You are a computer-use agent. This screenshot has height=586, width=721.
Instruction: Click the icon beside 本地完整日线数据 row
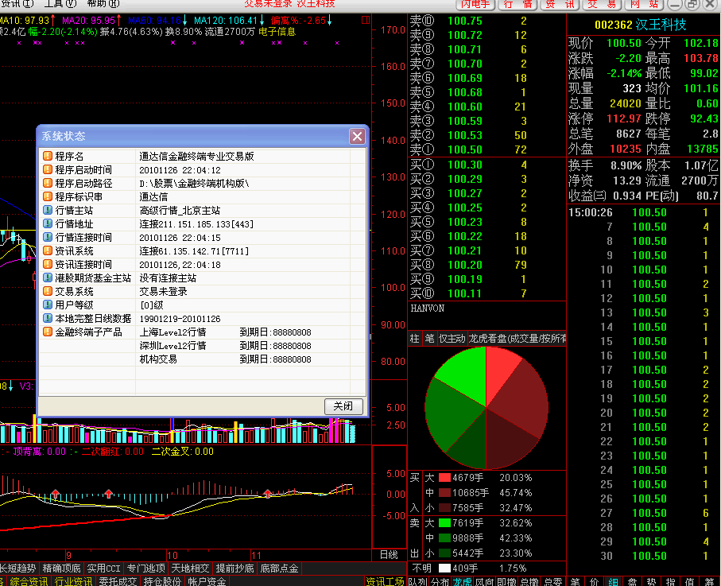click(x=48, y=318)
